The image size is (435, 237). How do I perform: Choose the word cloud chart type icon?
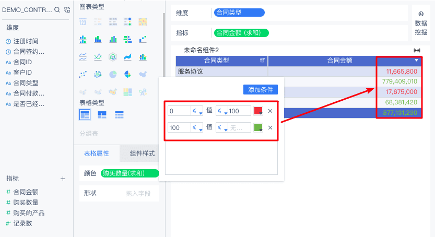click(143, 92)
